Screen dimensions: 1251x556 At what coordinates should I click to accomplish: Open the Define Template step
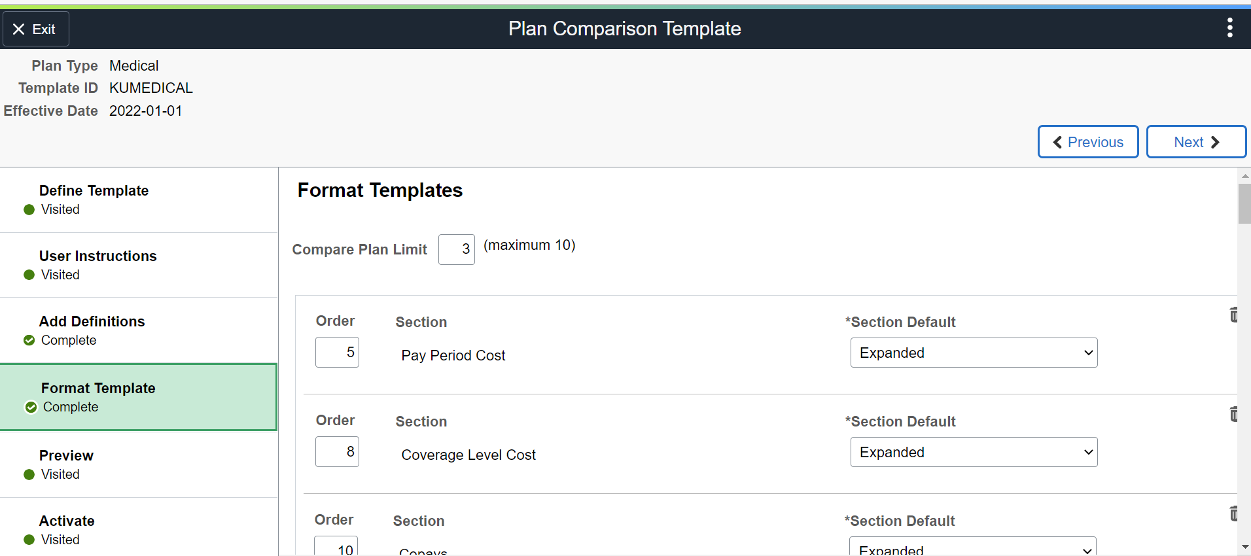click(94, 191)
